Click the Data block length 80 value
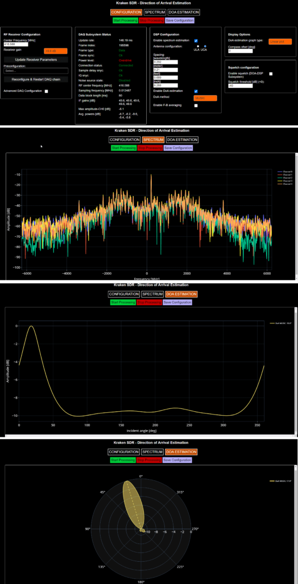 pos(121,96)
